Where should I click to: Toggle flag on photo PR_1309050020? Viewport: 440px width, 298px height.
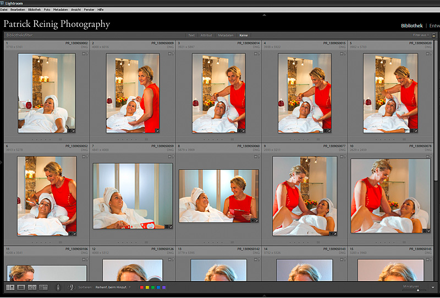pyautogui.click(x=428, y=54)
